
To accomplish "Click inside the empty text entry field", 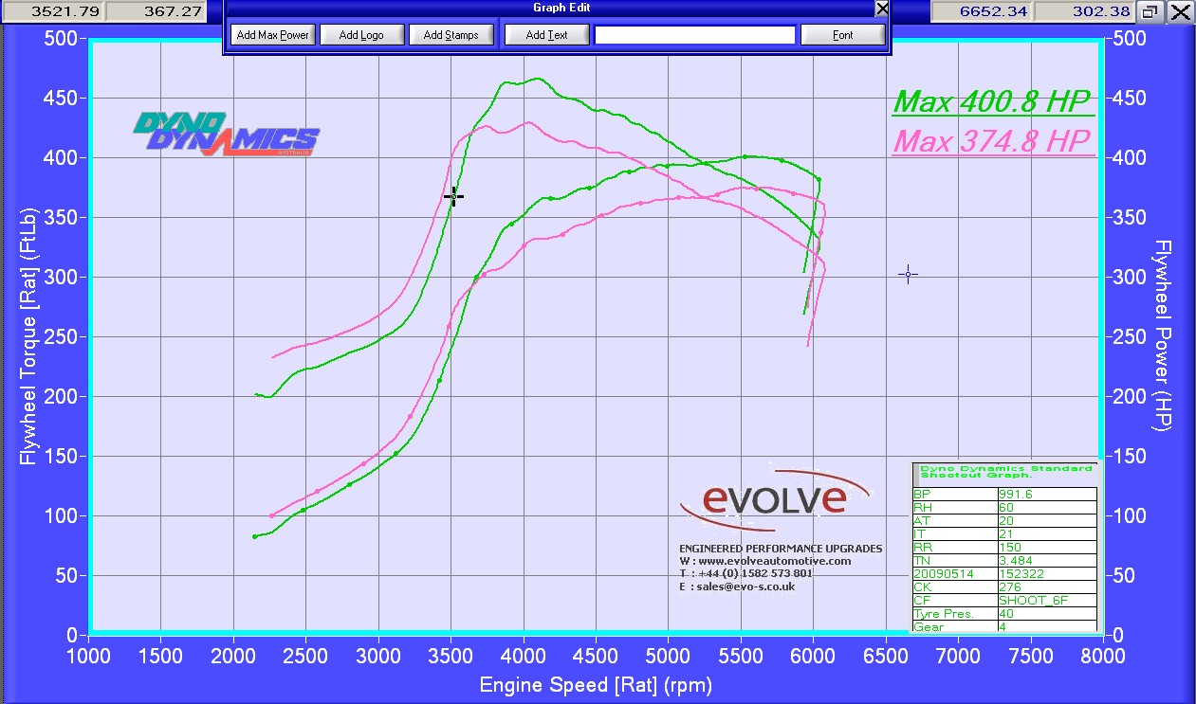I will (x=695, y=34).
